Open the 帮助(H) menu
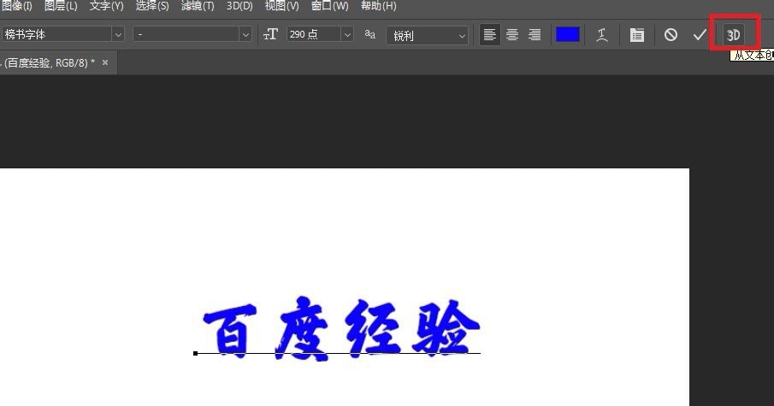The height and width of the screenshot is (406, 774). click(378, 6)
